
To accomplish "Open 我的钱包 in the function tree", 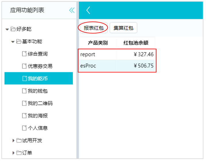I will [38, 91].
